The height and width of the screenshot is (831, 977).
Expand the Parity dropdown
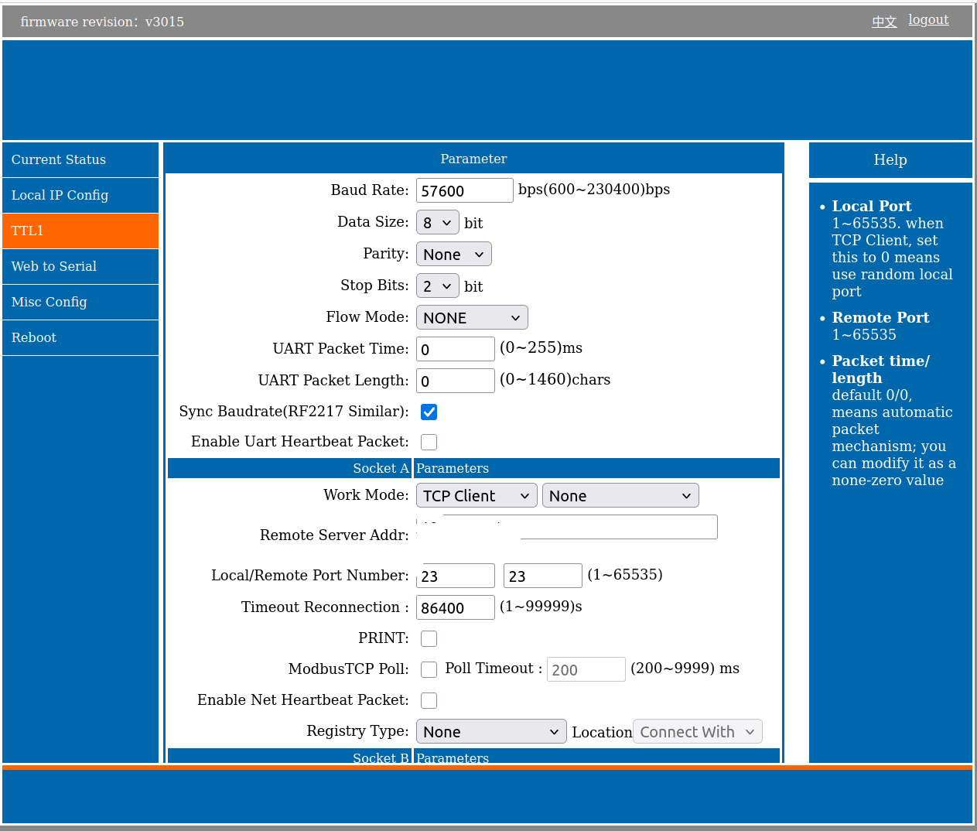(x=453, y=255)
